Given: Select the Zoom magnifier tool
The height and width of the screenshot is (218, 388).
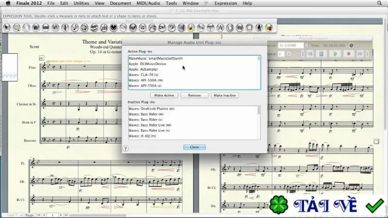Looking at the screenshot, I should point(16,28).
